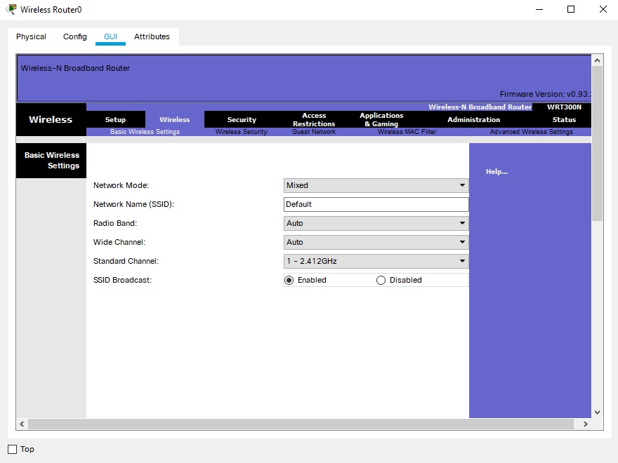Screen dimensions: 618x463
Task: Click the 'SSID Broadcast:' label
Action: coord(122,281)
